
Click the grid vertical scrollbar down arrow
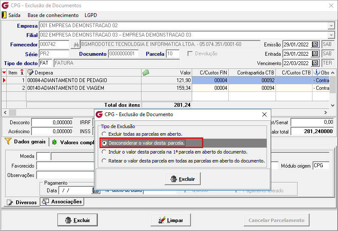[x=332, y=105]
